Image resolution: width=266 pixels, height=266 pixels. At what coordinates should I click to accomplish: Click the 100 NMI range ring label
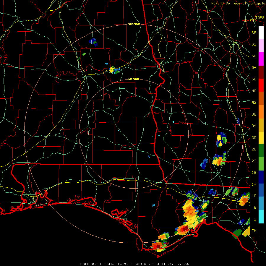(x=134, y=24)
